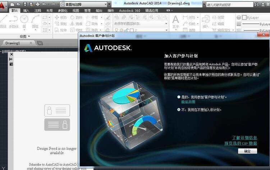Image resolution: width=270 pixels, height=170 pixels.
Task: Switch to the 插入 ribbon tab
Action: pos(26,10)
